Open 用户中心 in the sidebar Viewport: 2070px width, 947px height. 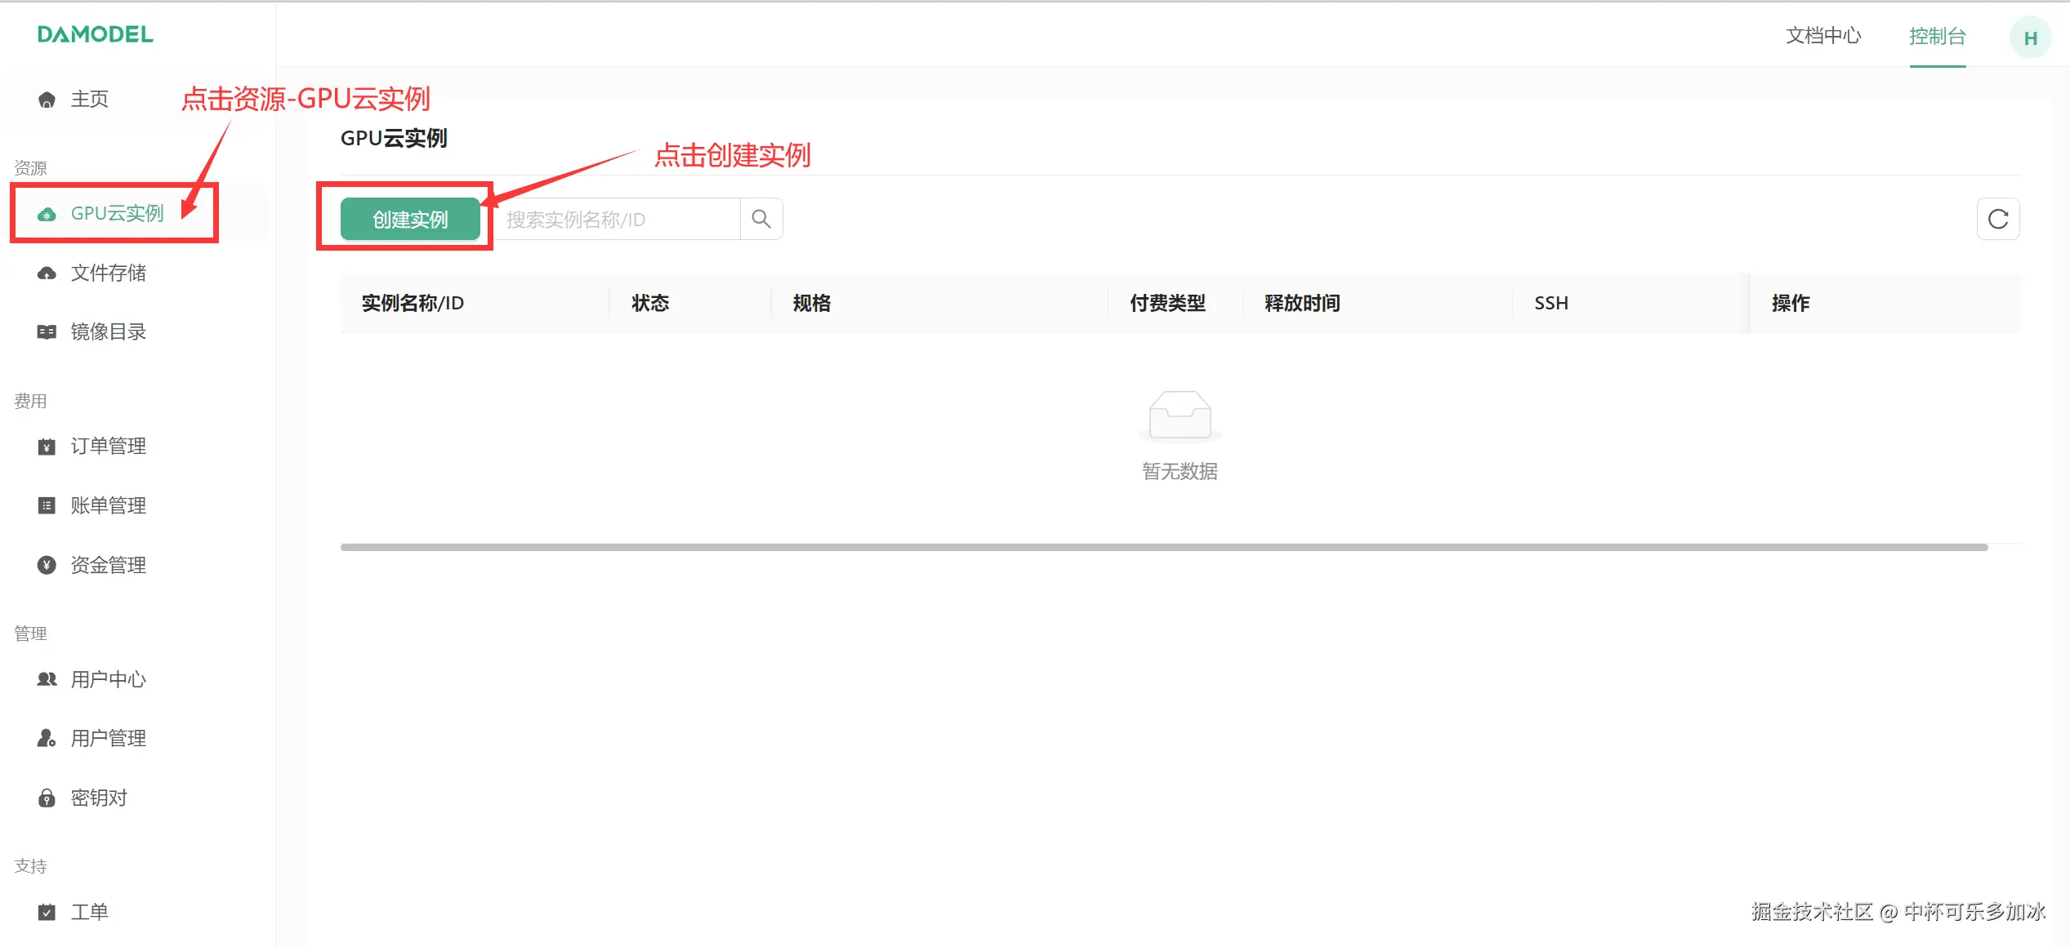[x=108, y=679]
